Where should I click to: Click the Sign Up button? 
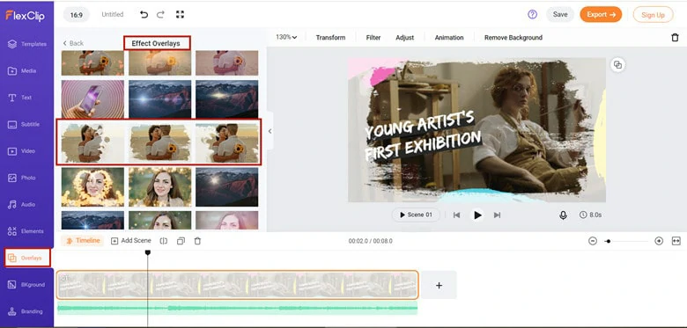(x=653, y=15)
